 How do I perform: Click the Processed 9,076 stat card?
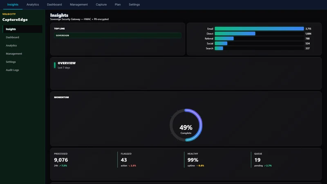click(x=84, y=160)
